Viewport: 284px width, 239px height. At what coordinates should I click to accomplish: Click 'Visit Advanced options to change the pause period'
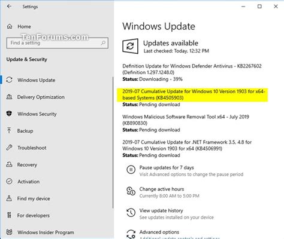click(191, 174)
